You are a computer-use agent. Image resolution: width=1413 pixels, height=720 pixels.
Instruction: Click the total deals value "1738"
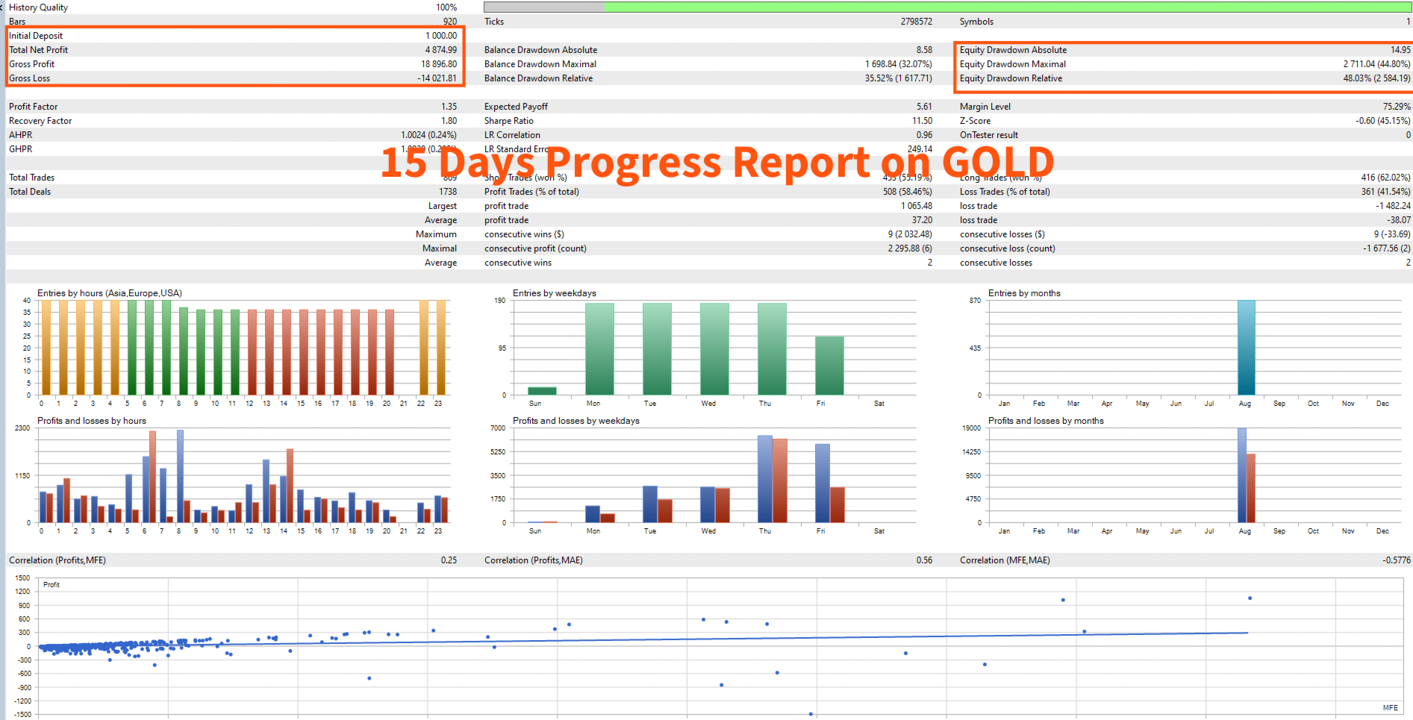448,192
